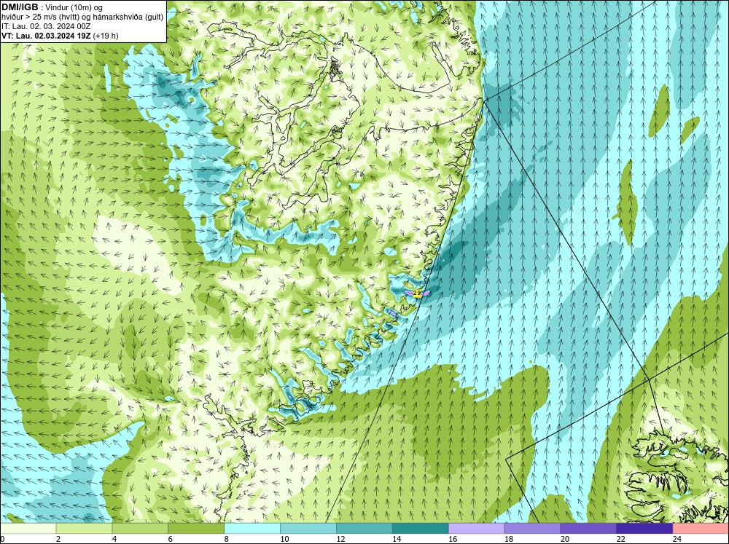The image size is (729, 544).
Task: Click the title line 'DMI/IGB : Vindur (10m) og'
Action: tap(52, 7)
